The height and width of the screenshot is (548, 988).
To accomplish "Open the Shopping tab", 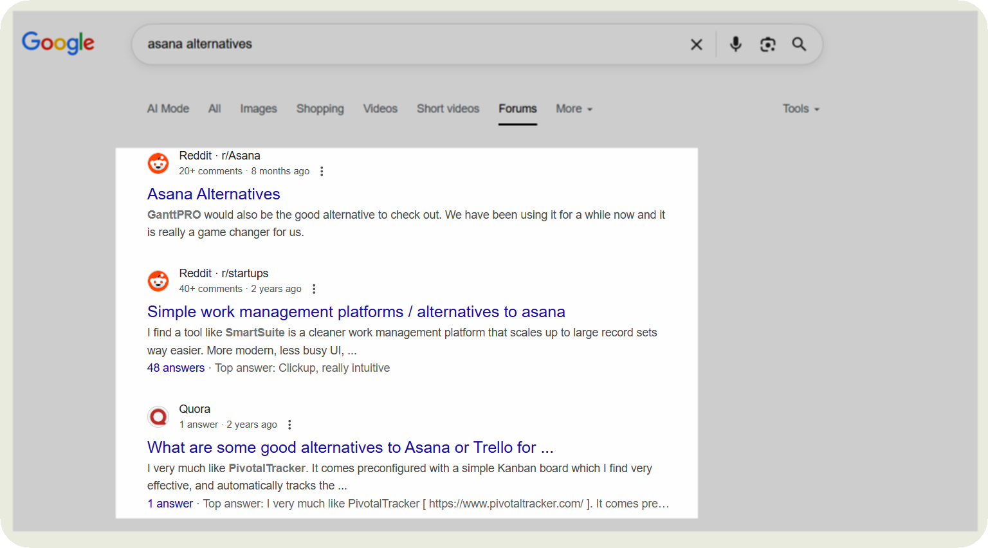I will pos(320,109).
